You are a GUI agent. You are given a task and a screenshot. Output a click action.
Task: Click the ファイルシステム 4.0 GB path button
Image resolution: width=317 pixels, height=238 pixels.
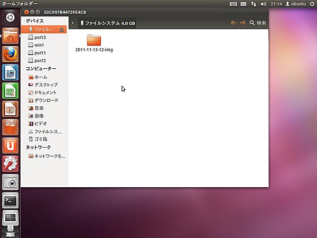[107, 23]
